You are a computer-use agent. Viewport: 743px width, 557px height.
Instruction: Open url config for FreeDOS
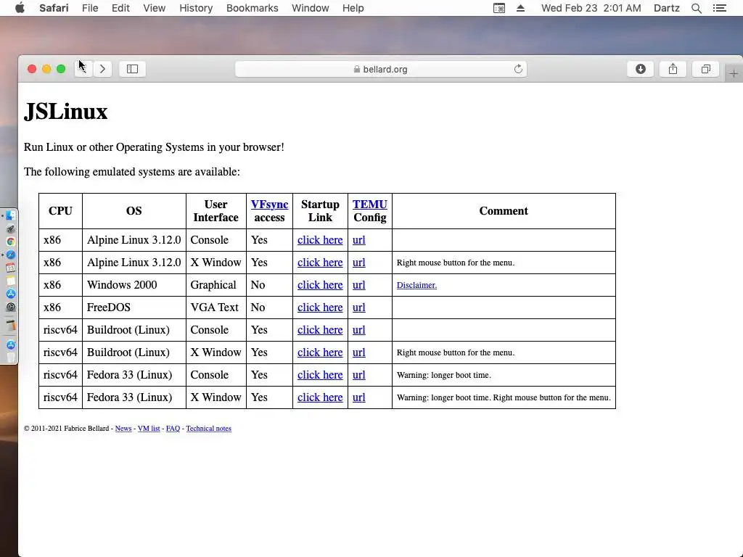pyautogui.click(x=358, y=308)
